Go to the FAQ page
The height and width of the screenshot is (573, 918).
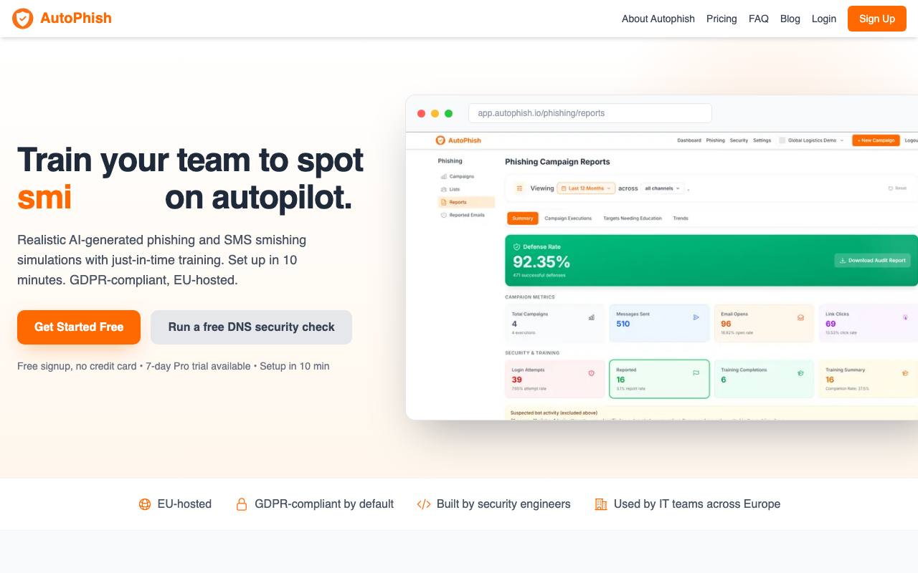click(759, 19)
